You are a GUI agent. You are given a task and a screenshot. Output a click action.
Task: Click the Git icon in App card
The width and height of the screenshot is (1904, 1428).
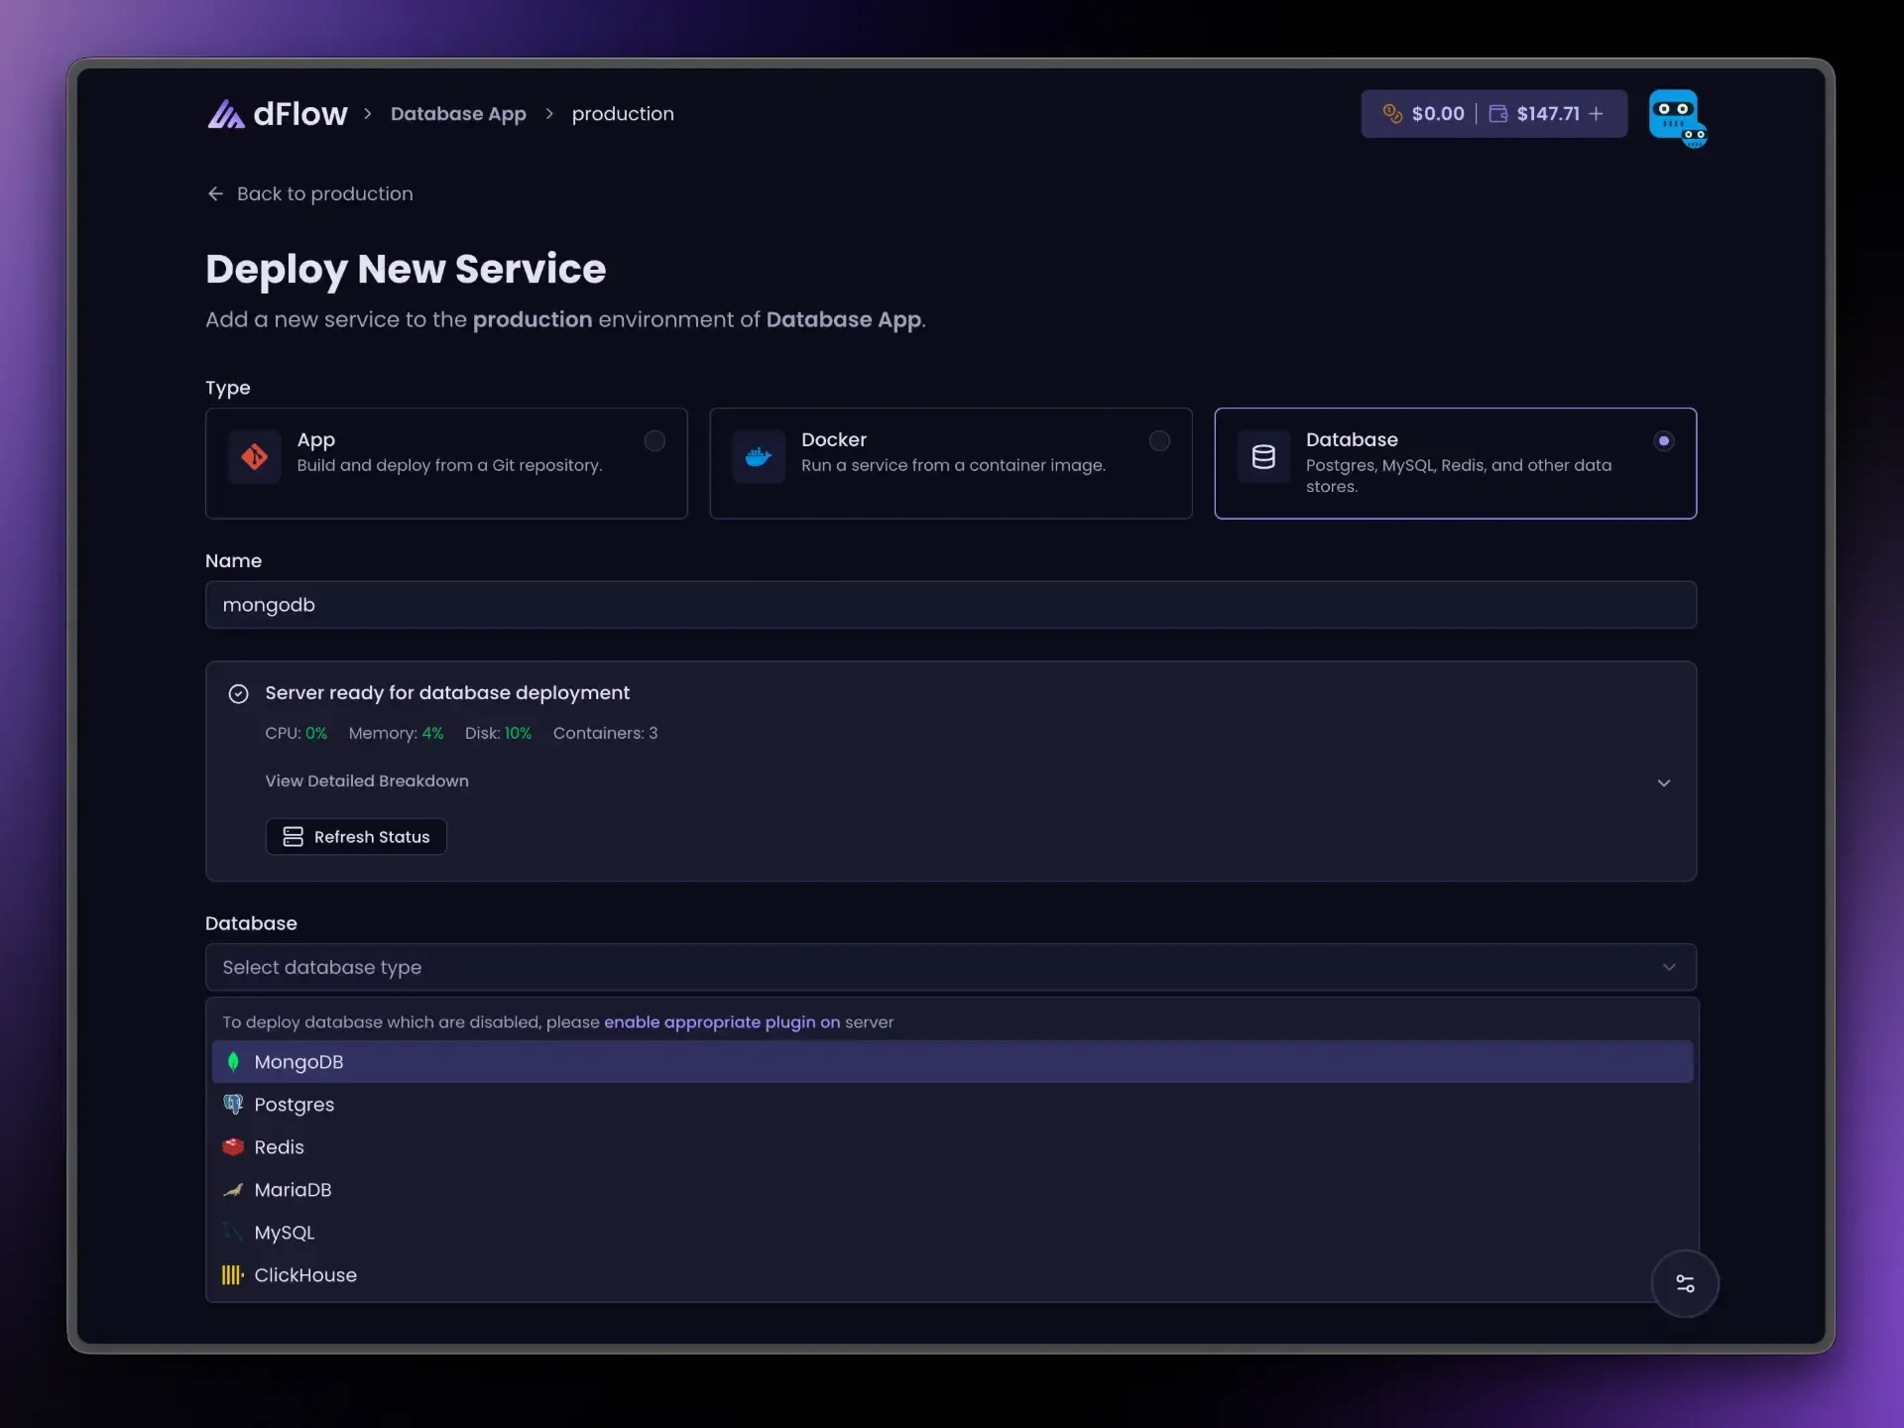[255, 456]
